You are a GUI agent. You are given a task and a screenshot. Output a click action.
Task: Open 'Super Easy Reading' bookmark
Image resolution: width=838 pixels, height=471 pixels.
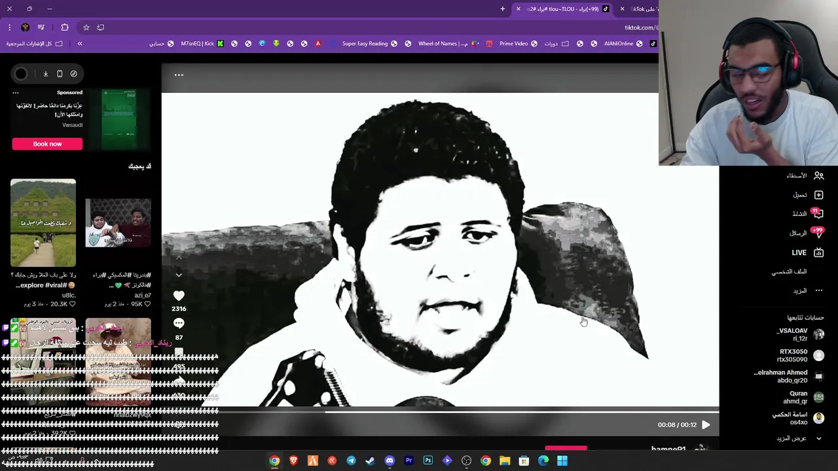point(370,44)
